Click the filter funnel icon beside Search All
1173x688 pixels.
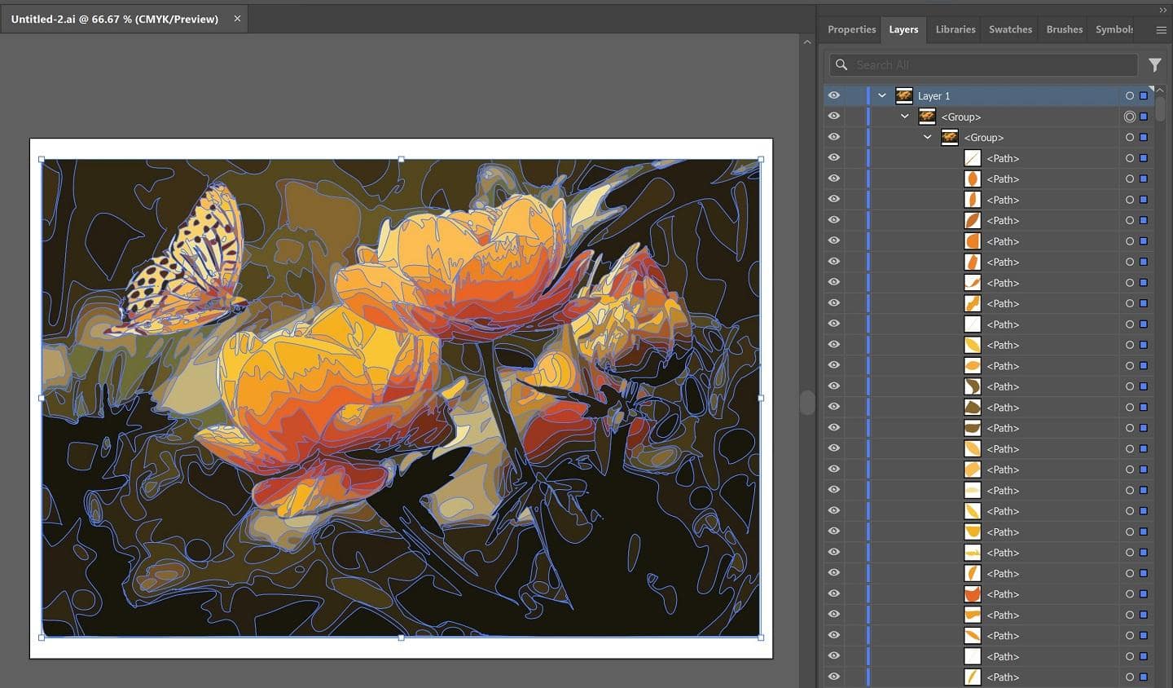pyautogui.click(x=1154, y=64)
